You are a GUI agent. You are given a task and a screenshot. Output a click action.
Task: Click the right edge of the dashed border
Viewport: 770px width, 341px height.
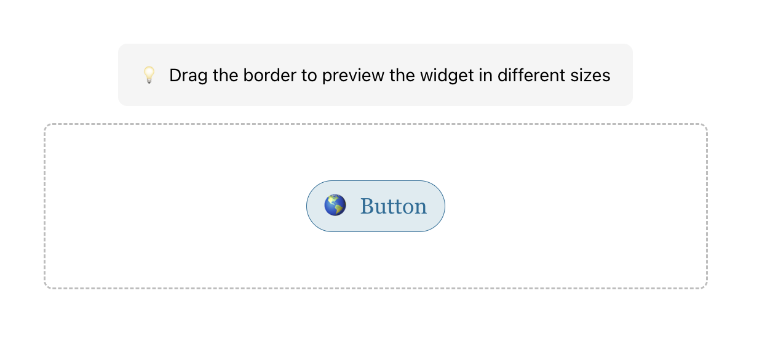tap(707, 206)
